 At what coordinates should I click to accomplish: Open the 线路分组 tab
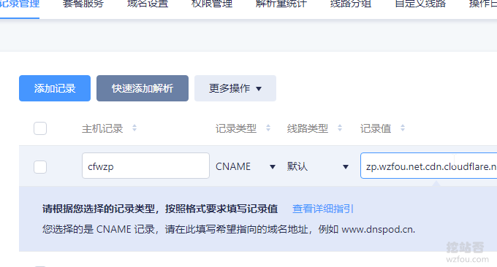[x=351, y=4]
